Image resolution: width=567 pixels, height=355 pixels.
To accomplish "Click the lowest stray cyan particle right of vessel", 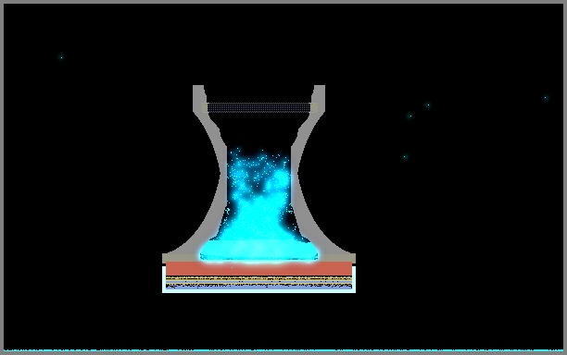I will (x=405, y=156).
